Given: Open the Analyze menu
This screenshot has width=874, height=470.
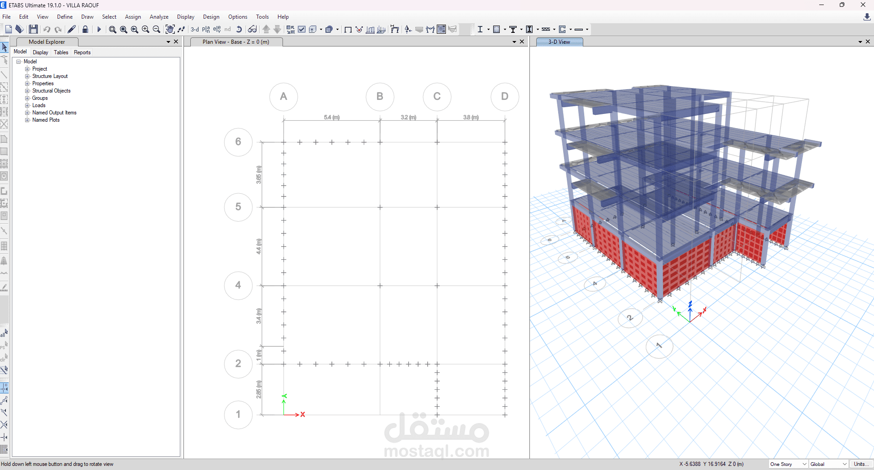Looking at the screenshot, I should (x=159, y=17).
